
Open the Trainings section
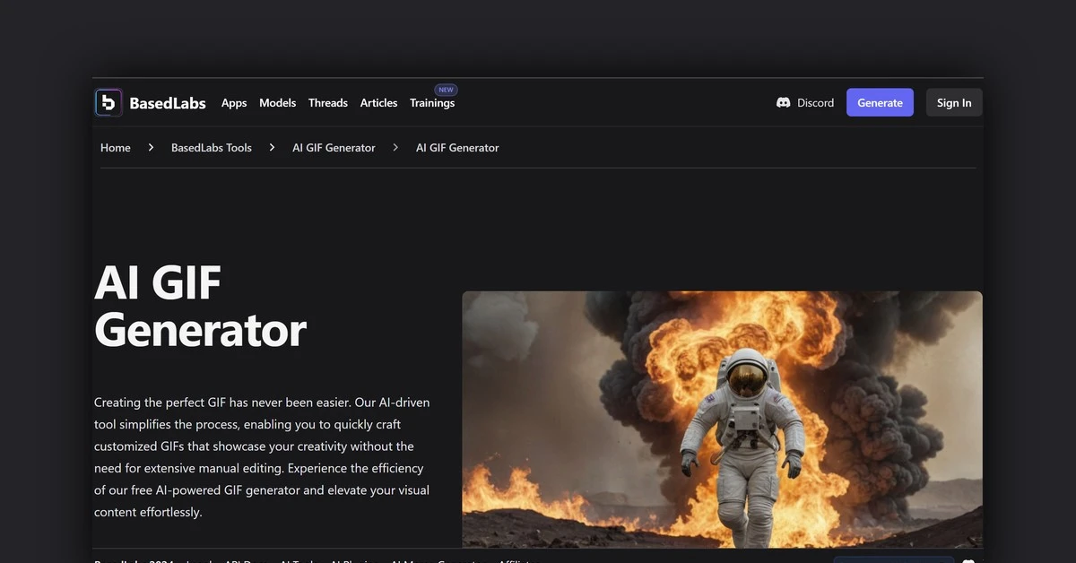point(432,102)
